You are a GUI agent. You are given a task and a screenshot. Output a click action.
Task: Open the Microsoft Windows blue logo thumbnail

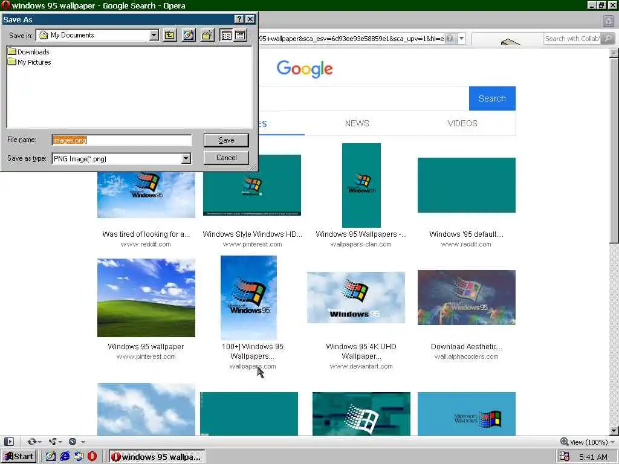click(466, 414)
